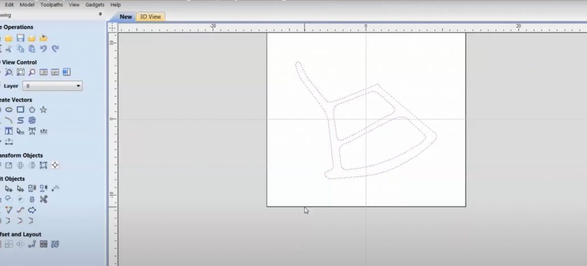Image resolution: width=587 pixels, height=266 pixels.
Task: Open the Distort Object tool
Action: [43, 165]
